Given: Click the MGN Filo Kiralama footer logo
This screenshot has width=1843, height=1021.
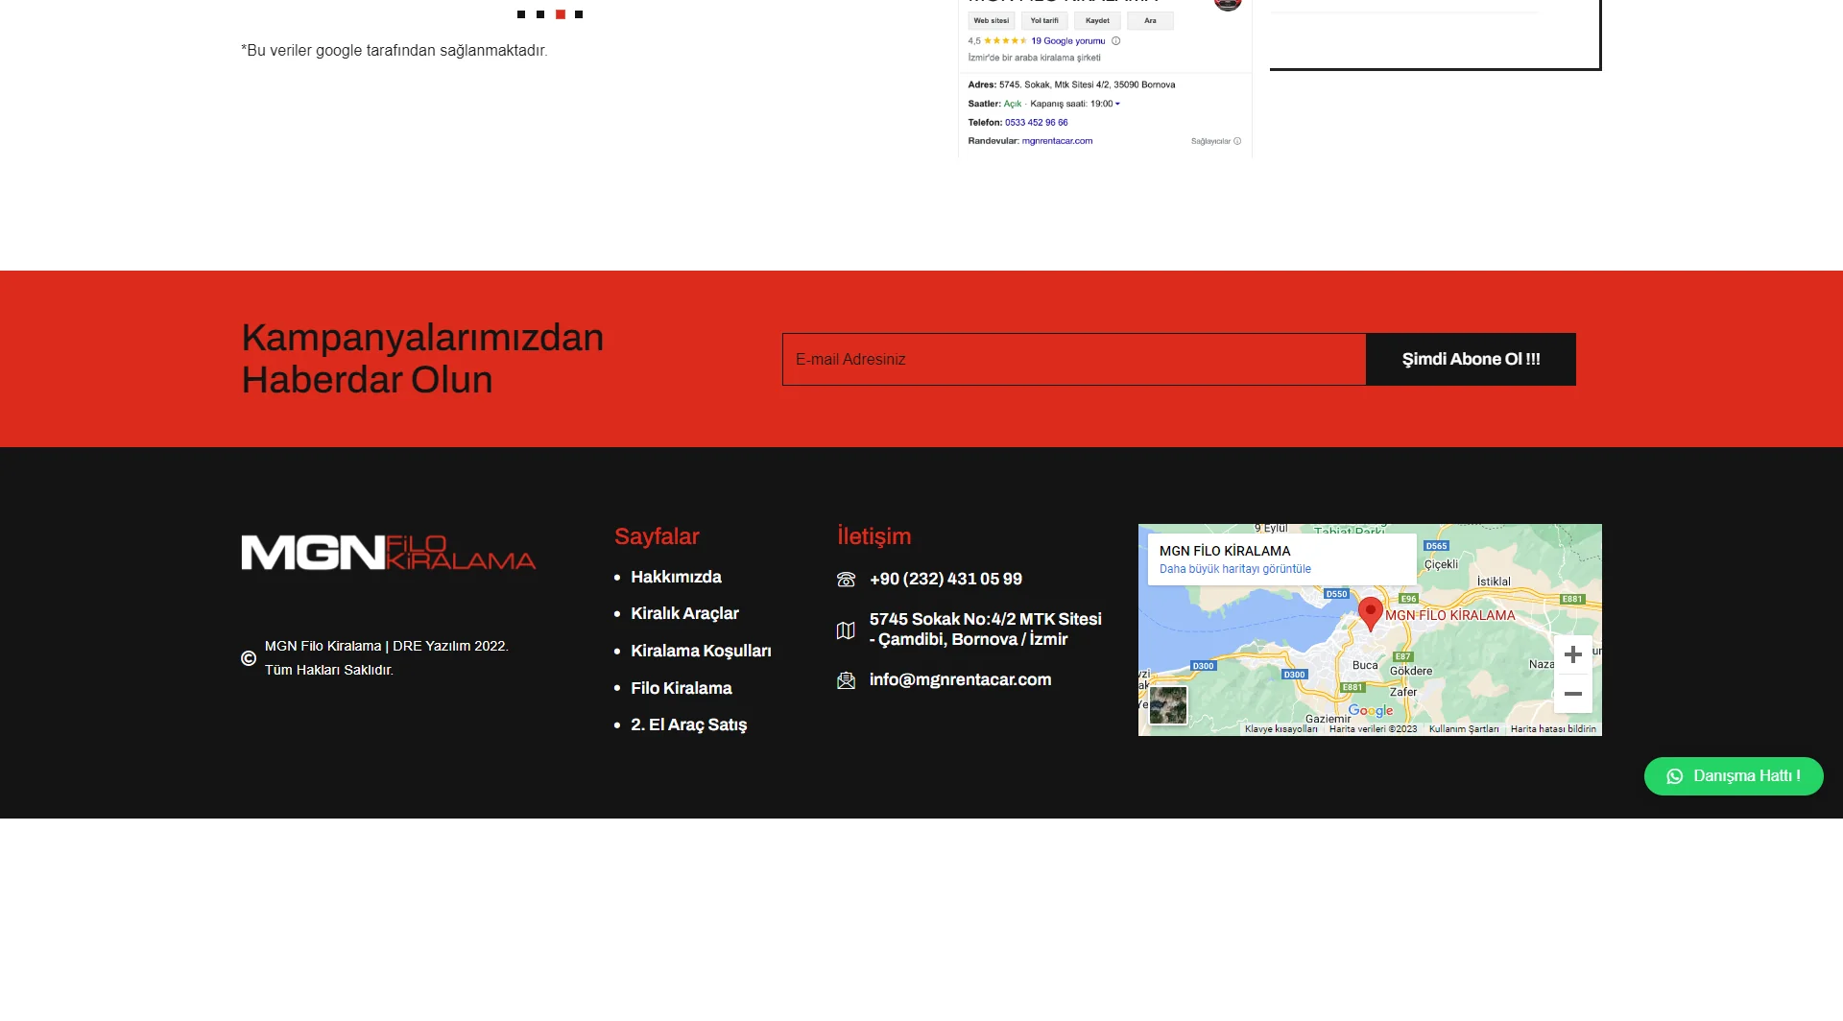Looking at the screenshot, I should (389, 553).
